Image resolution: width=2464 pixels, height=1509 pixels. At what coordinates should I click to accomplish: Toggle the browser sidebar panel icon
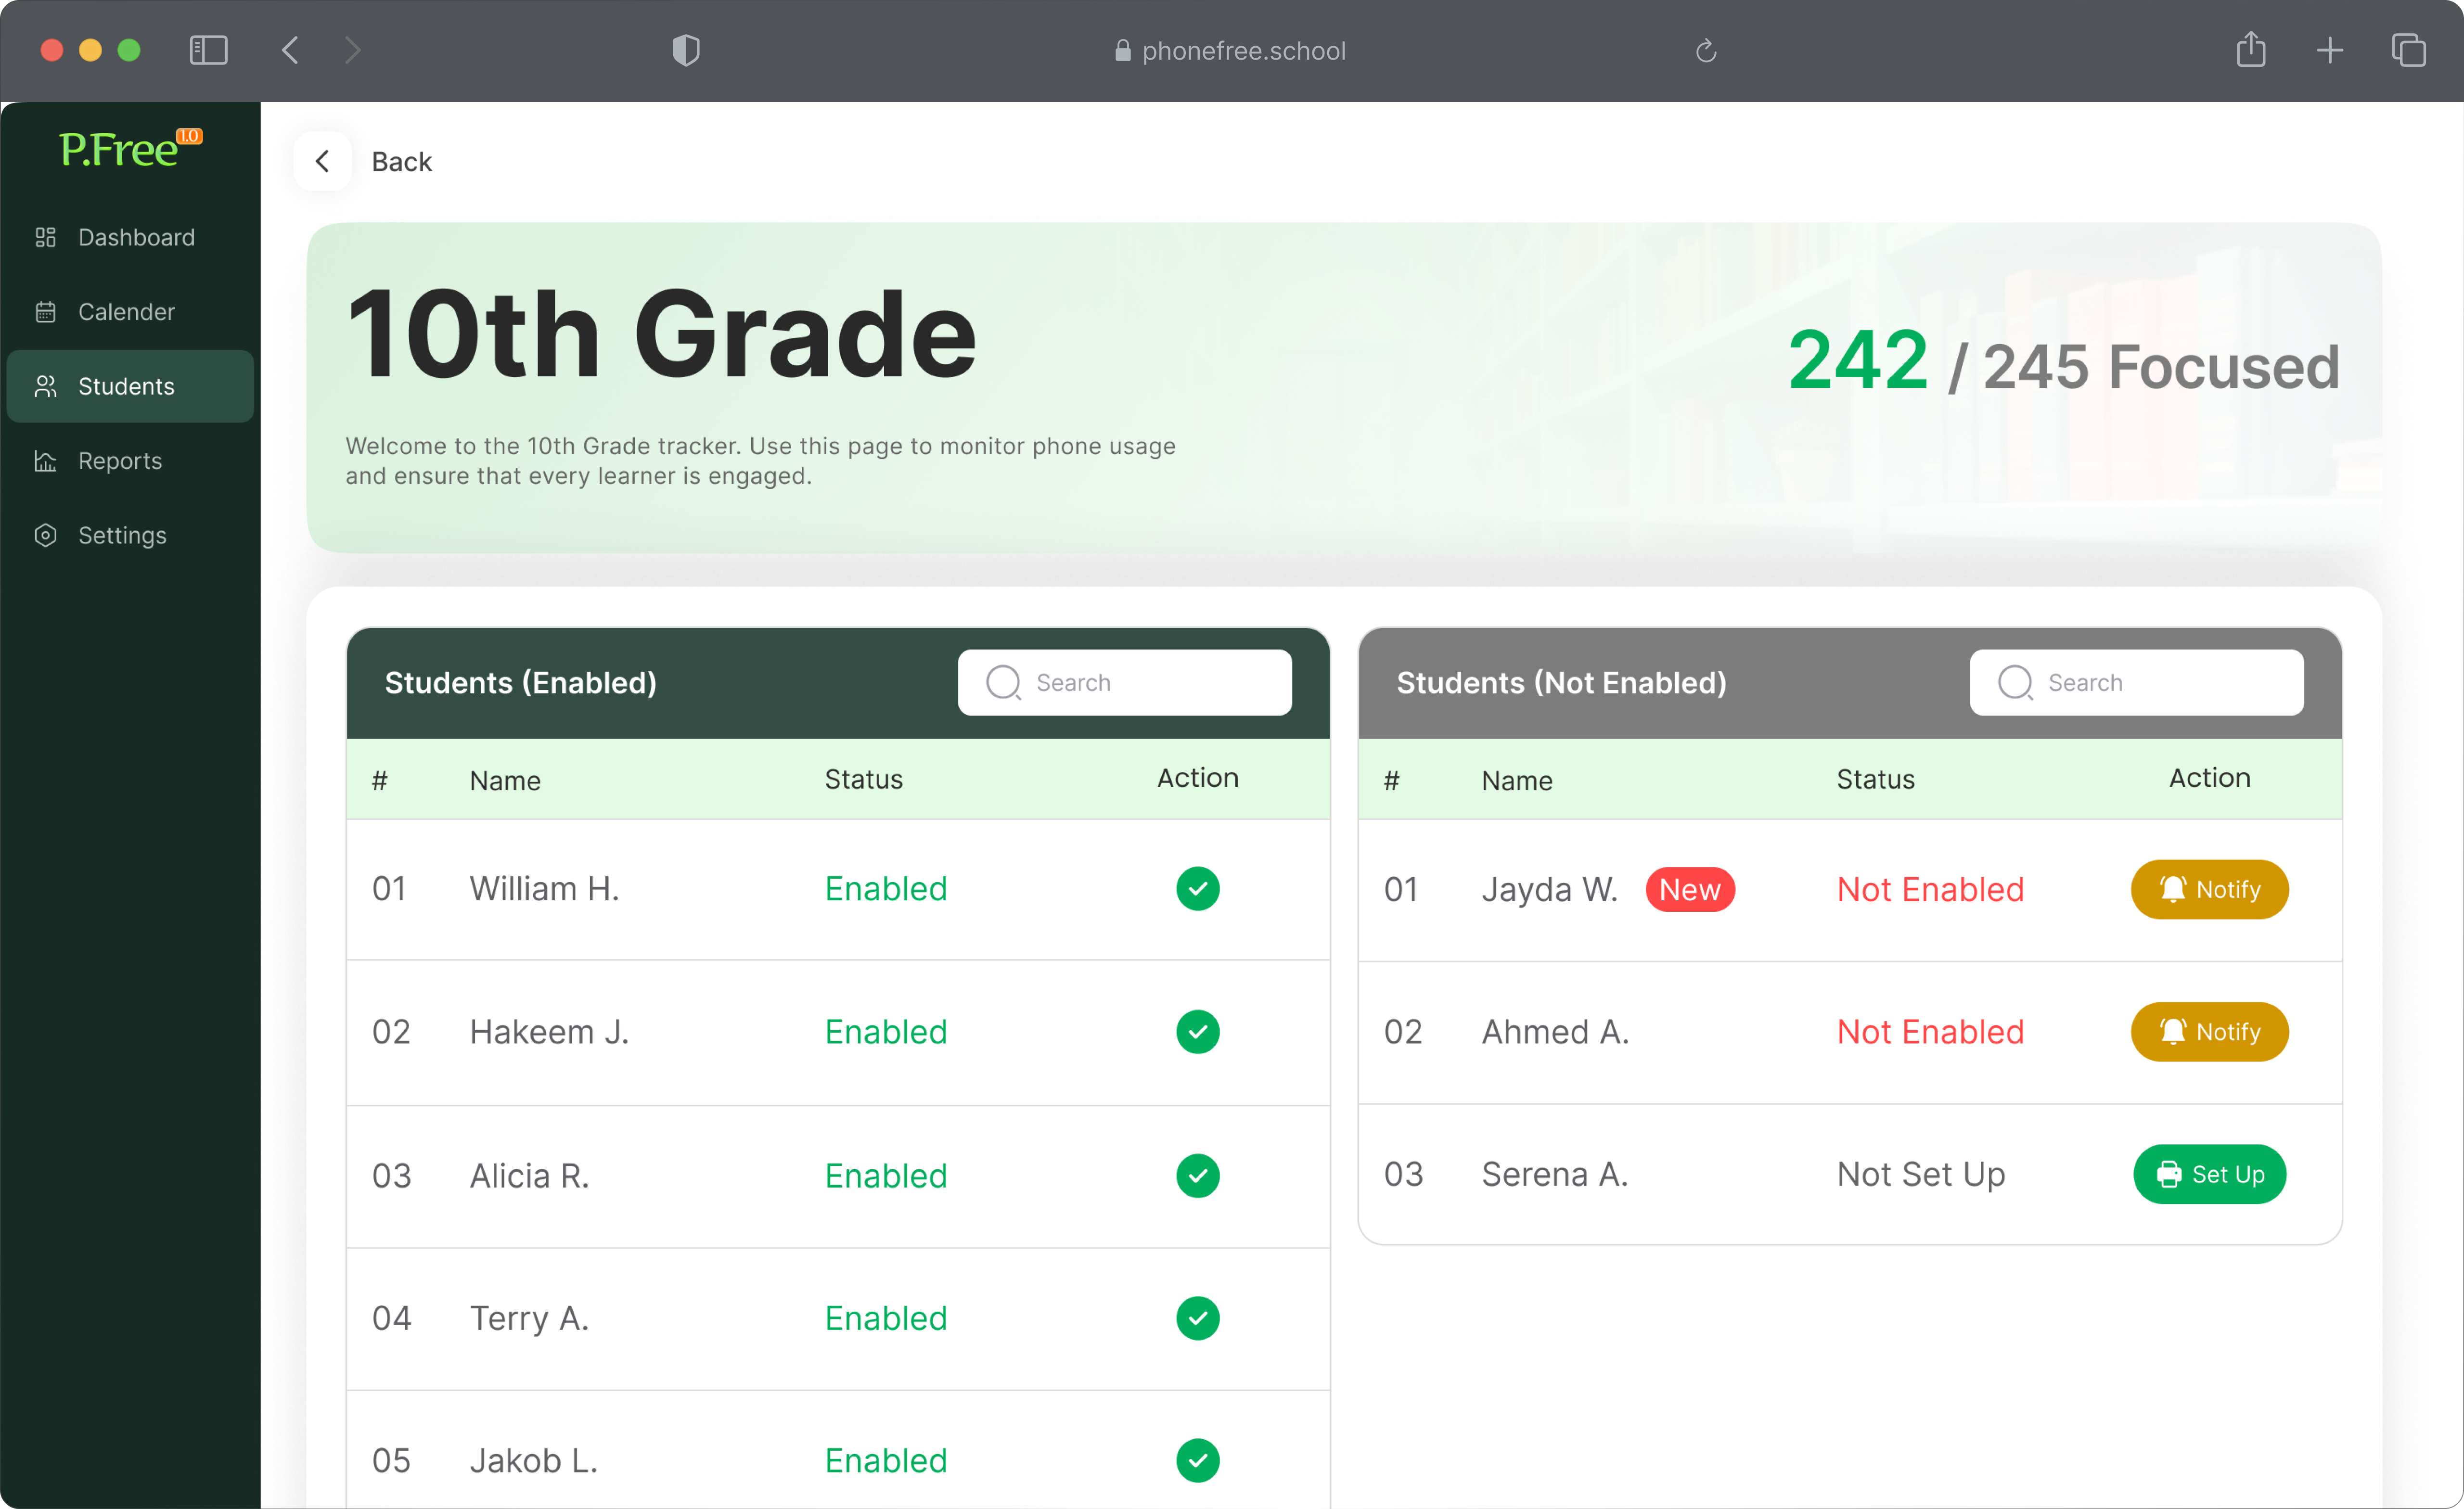click(208, 50)
